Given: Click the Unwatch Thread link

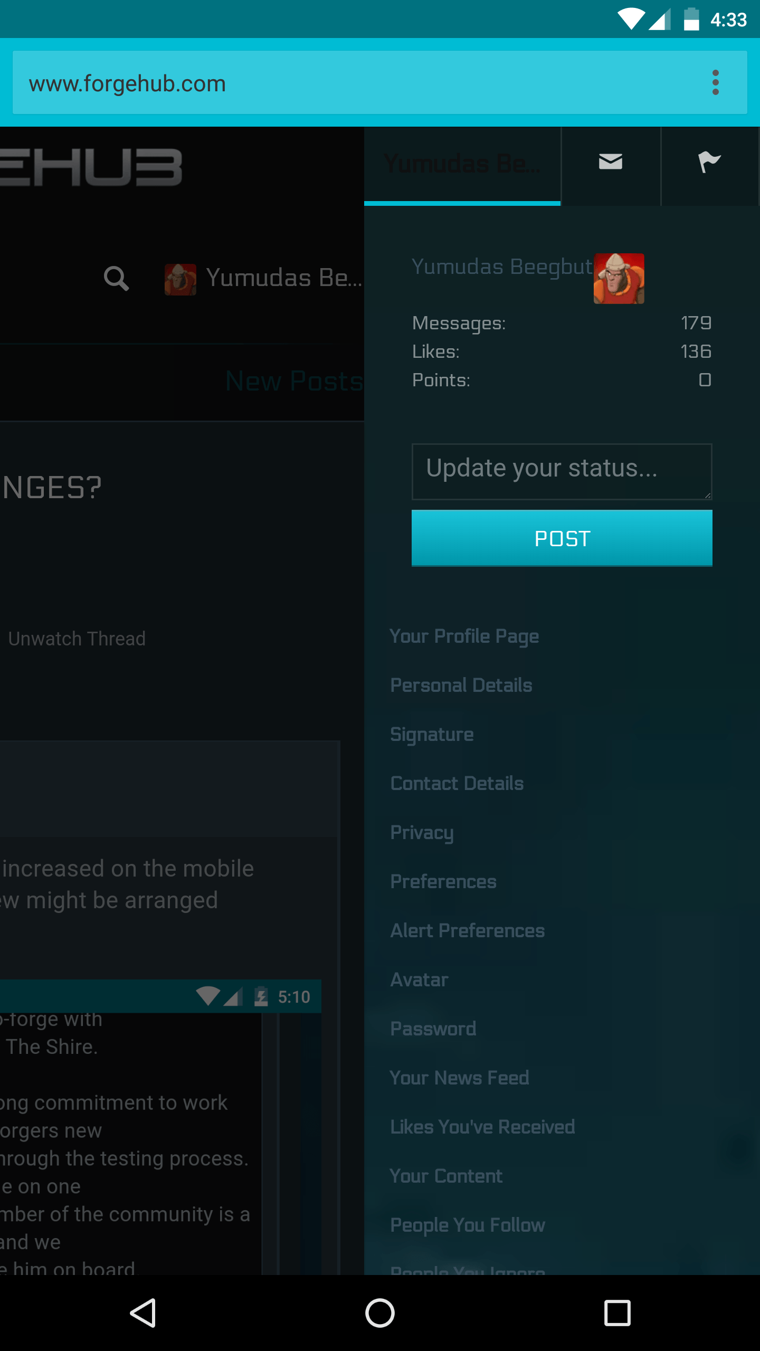Looking at the screenshot, I should [77, 639].
